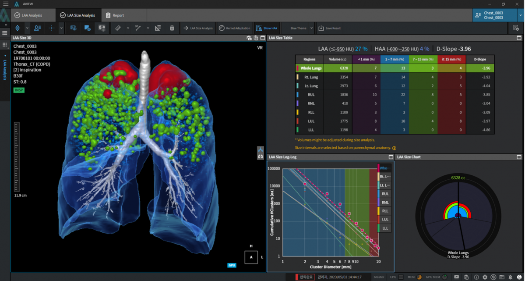Toggle LLL series in log-log legend
The height and width of the screenshot is (281, 525).
[384, 228]
